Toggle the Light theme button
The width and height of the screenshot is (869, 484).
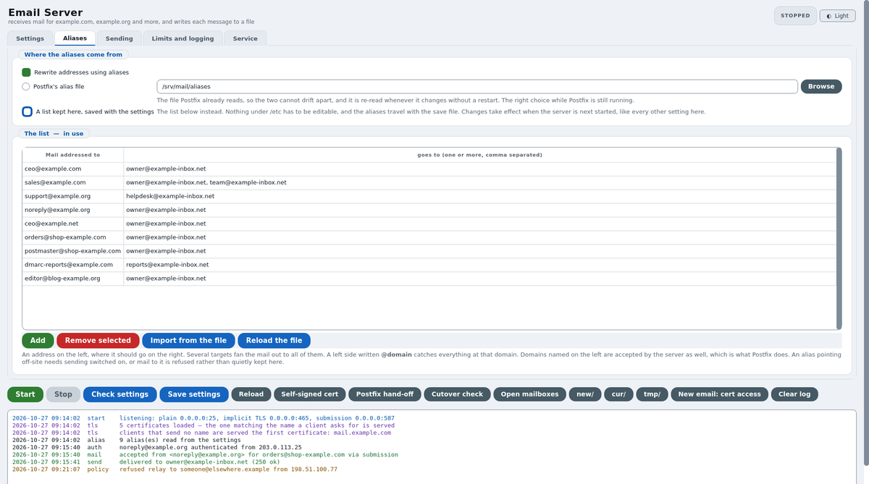point(837,16)
